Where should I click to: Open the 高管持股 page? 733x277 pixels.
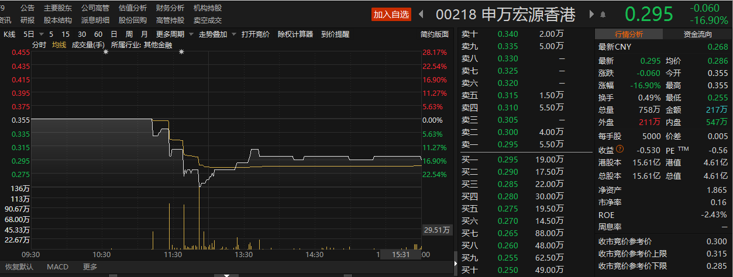[x=170, y=20]
